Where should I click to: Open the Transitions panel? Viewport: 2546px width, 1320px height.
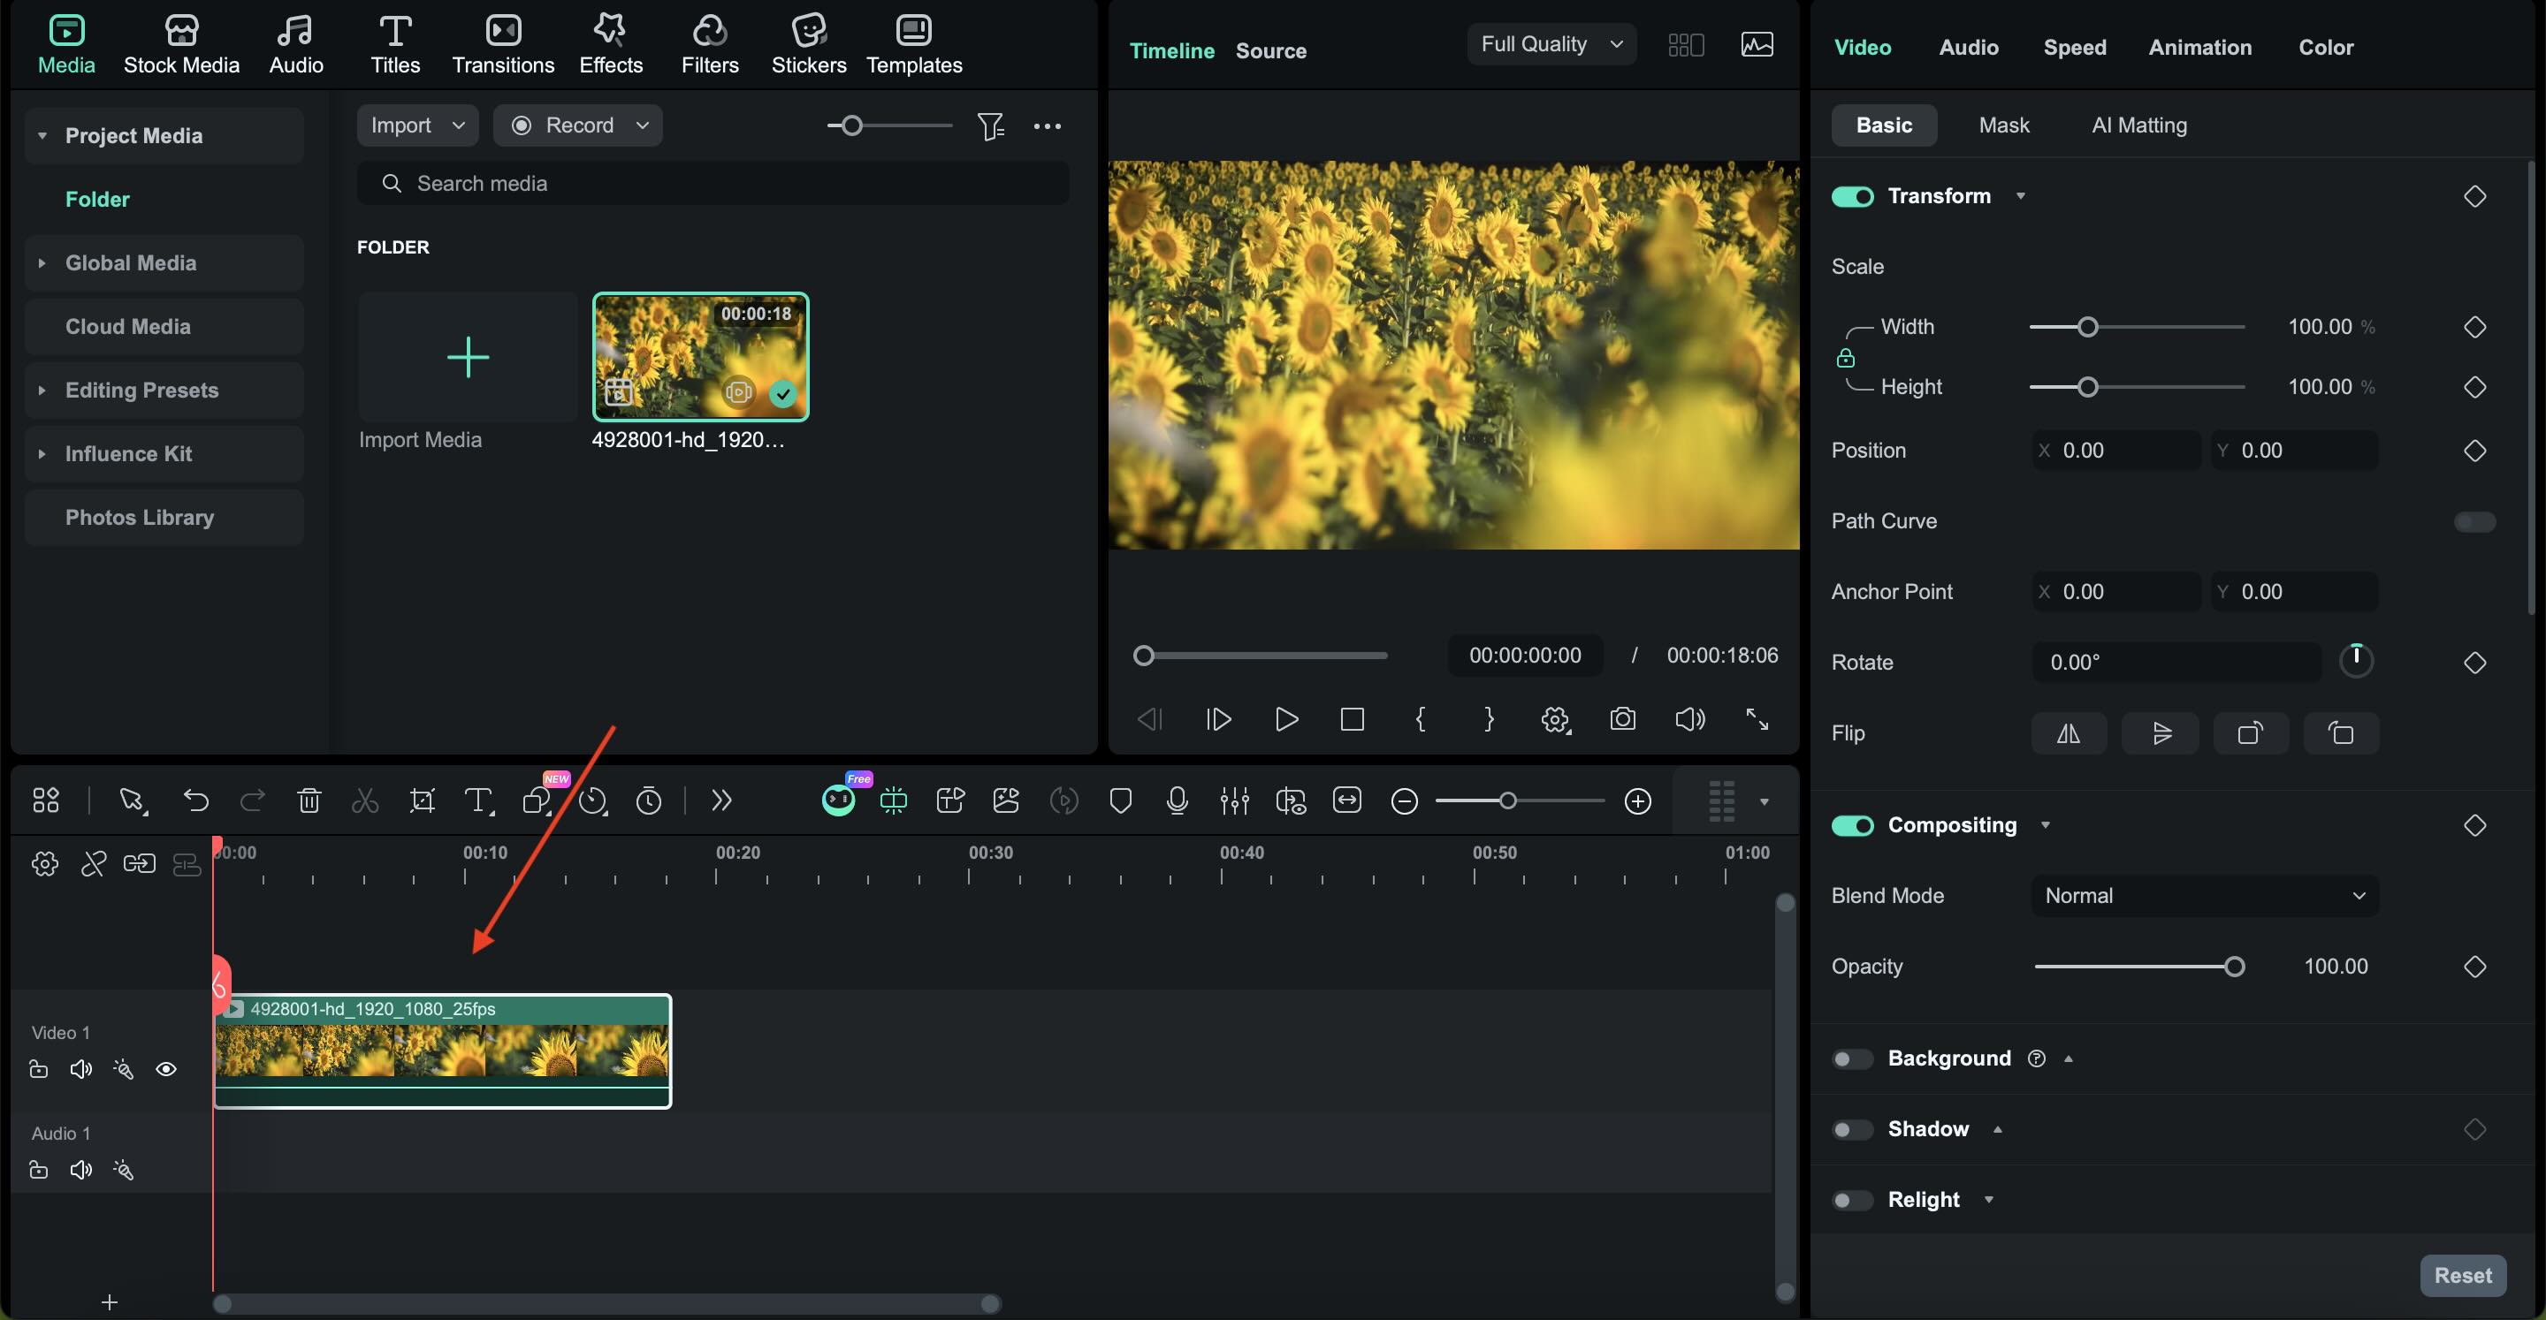(503, 43)
